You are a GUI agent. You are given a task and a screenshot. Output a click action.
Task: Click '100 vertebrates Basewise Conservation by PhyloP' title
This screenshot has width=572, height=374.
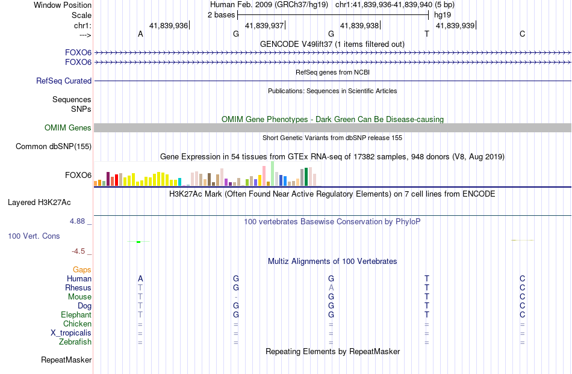coord(332,221)
